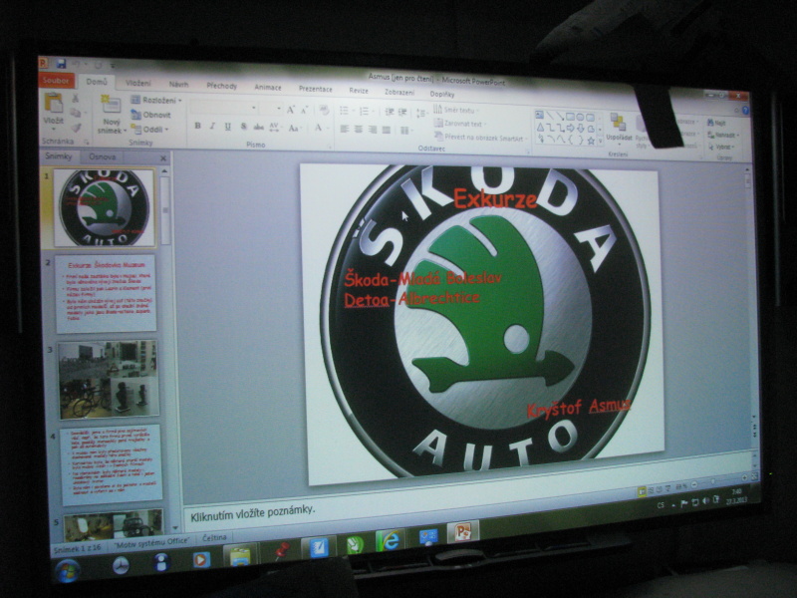Click the Decrease Indent list level icon
797x598 pixels.
[390, 112]
